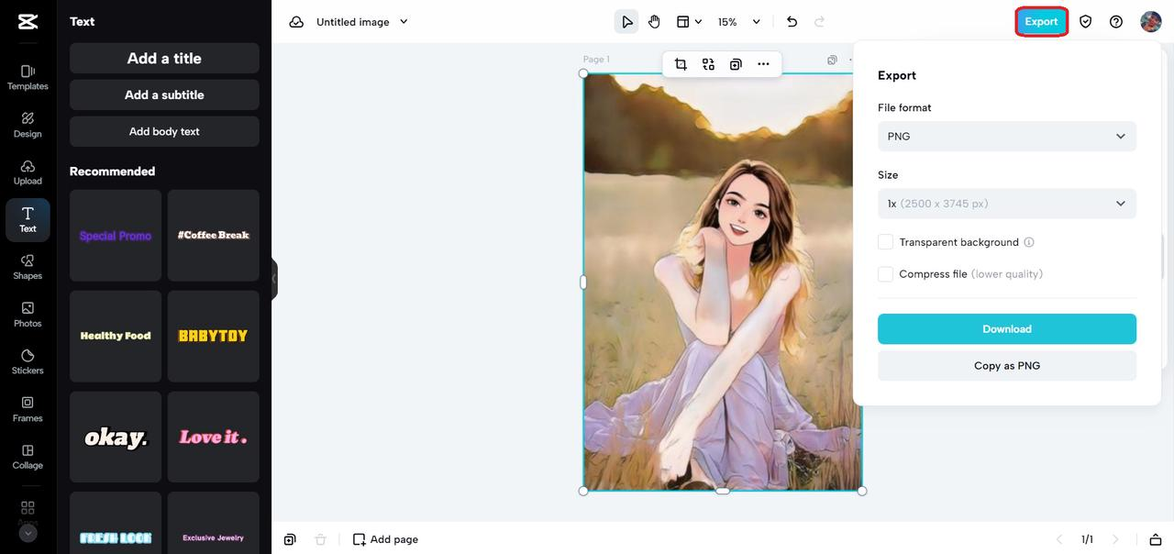Open the shield privacy icon
1174x554 pixels.
point(1086,21)
